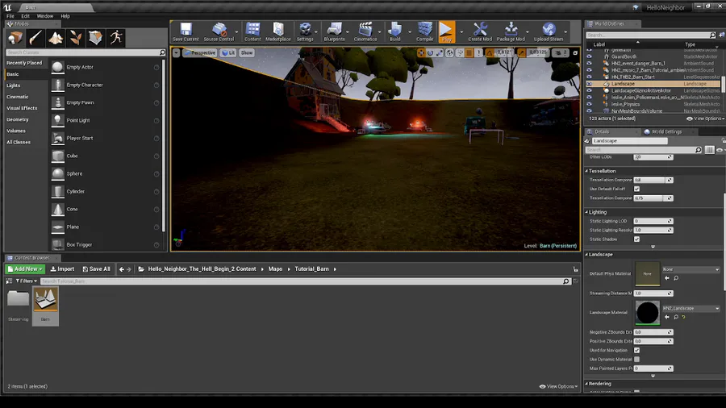
Task: Click the Point Light icon
Action: (57, 120)
